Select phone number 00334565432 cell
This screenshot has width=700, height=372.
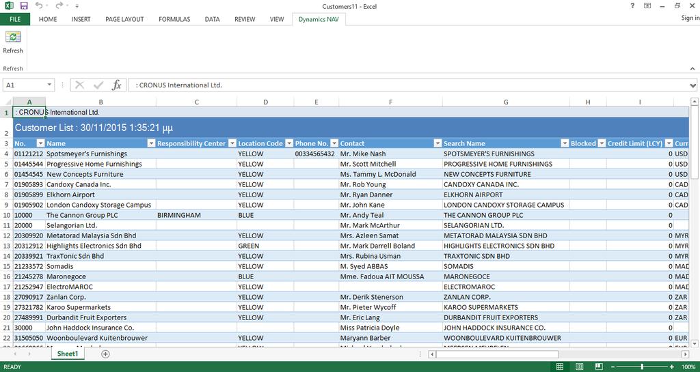tap(316, 154)
